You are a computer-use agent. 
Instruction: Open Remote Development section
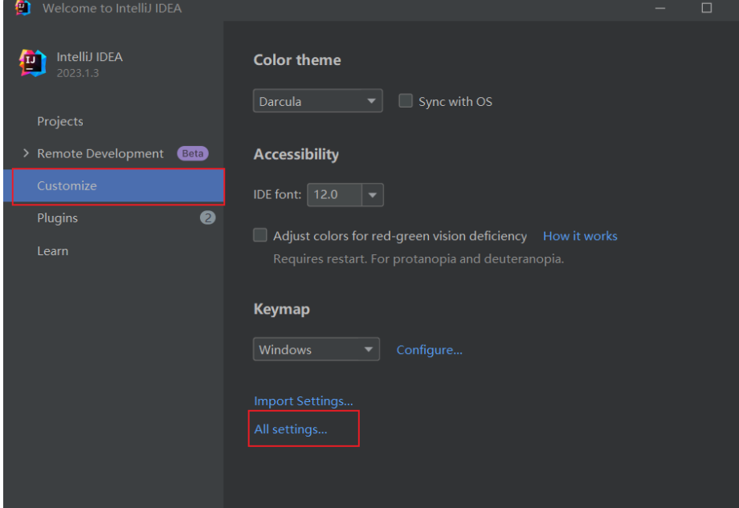tap(100, 153)
